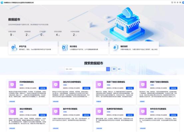Click the blue button on 乳腺癌多模态数据集 card
Image resolution: width=184 pixels, height=132 pixels.
(x=130, y=115)
